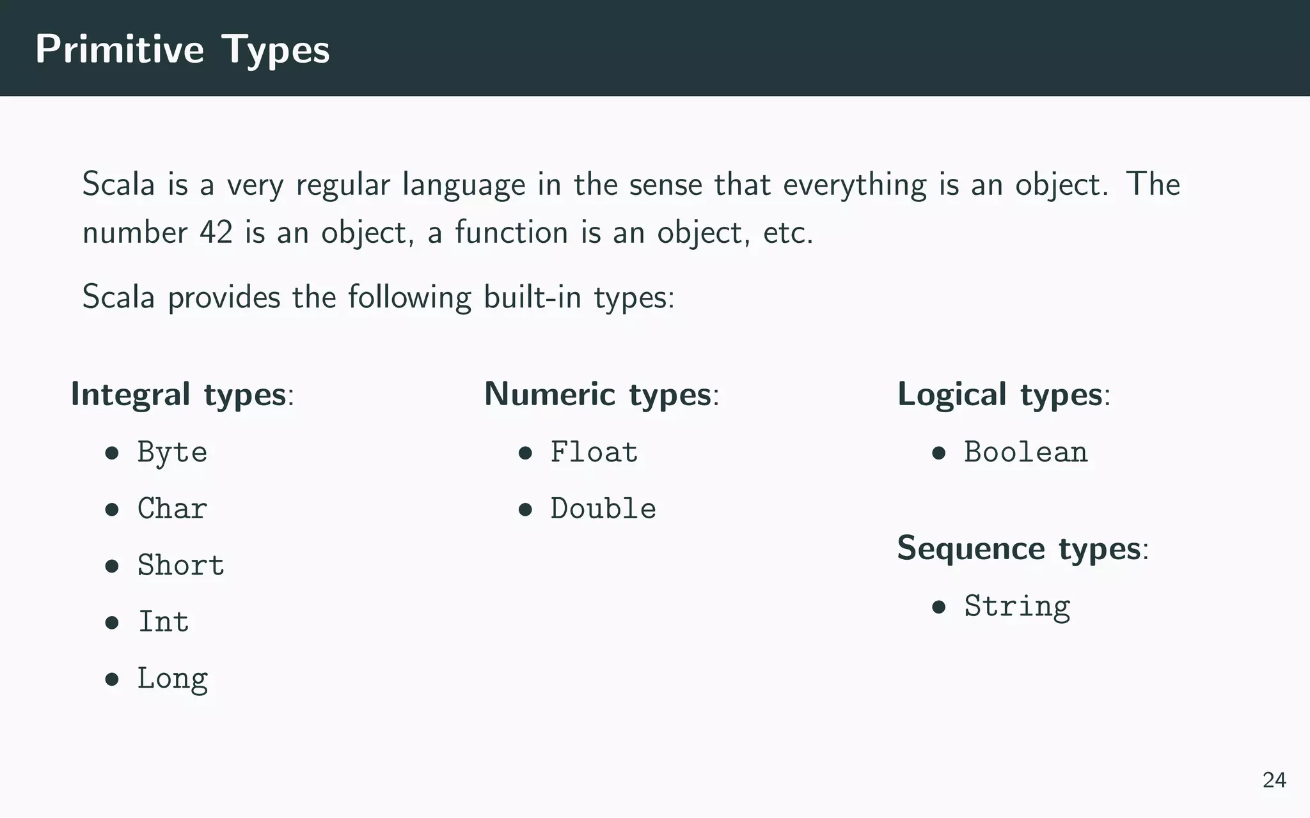The width and height of the screenshot is (1310, 818).
Task: Click the bullet next to Double
Action: (525, 510)
